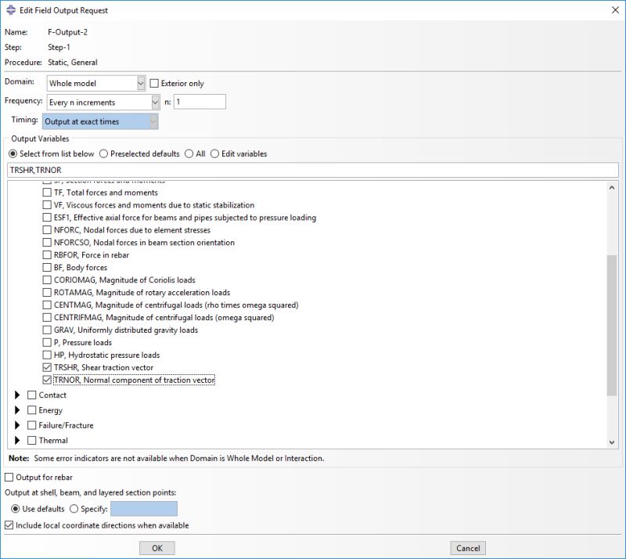Screen dimensions: 626x559
Task: Choose the Specify option for section points
Action: [72, 508]
